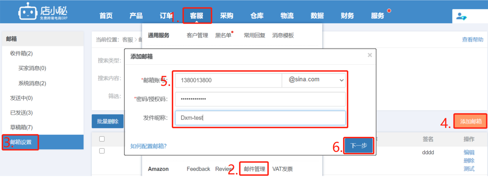The height and width of the screenshot is (178, 488).
Task: Open the 仓库 menu
Action: click(257, 16)
